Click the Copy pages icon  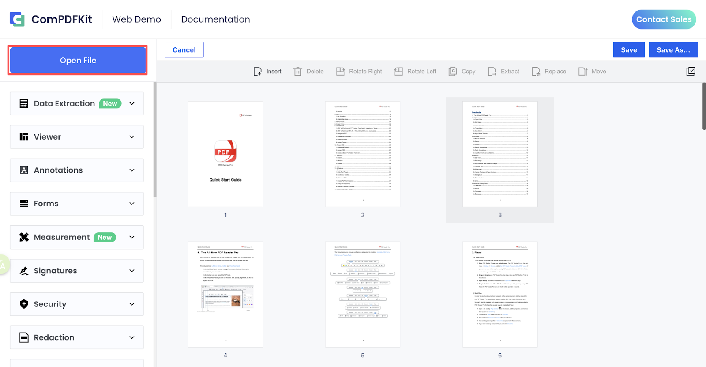[x=453, y=72]
